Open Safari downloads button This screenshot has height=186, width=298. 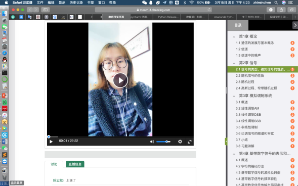pos(271,10)
